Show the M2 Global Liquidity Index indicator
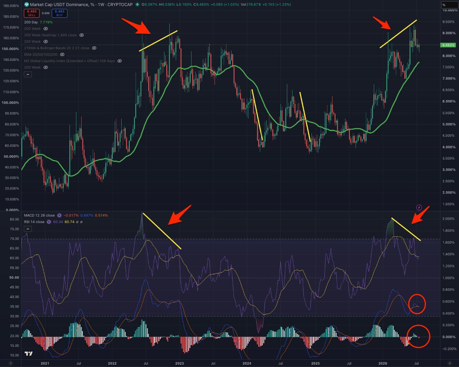 coord(120,61)
